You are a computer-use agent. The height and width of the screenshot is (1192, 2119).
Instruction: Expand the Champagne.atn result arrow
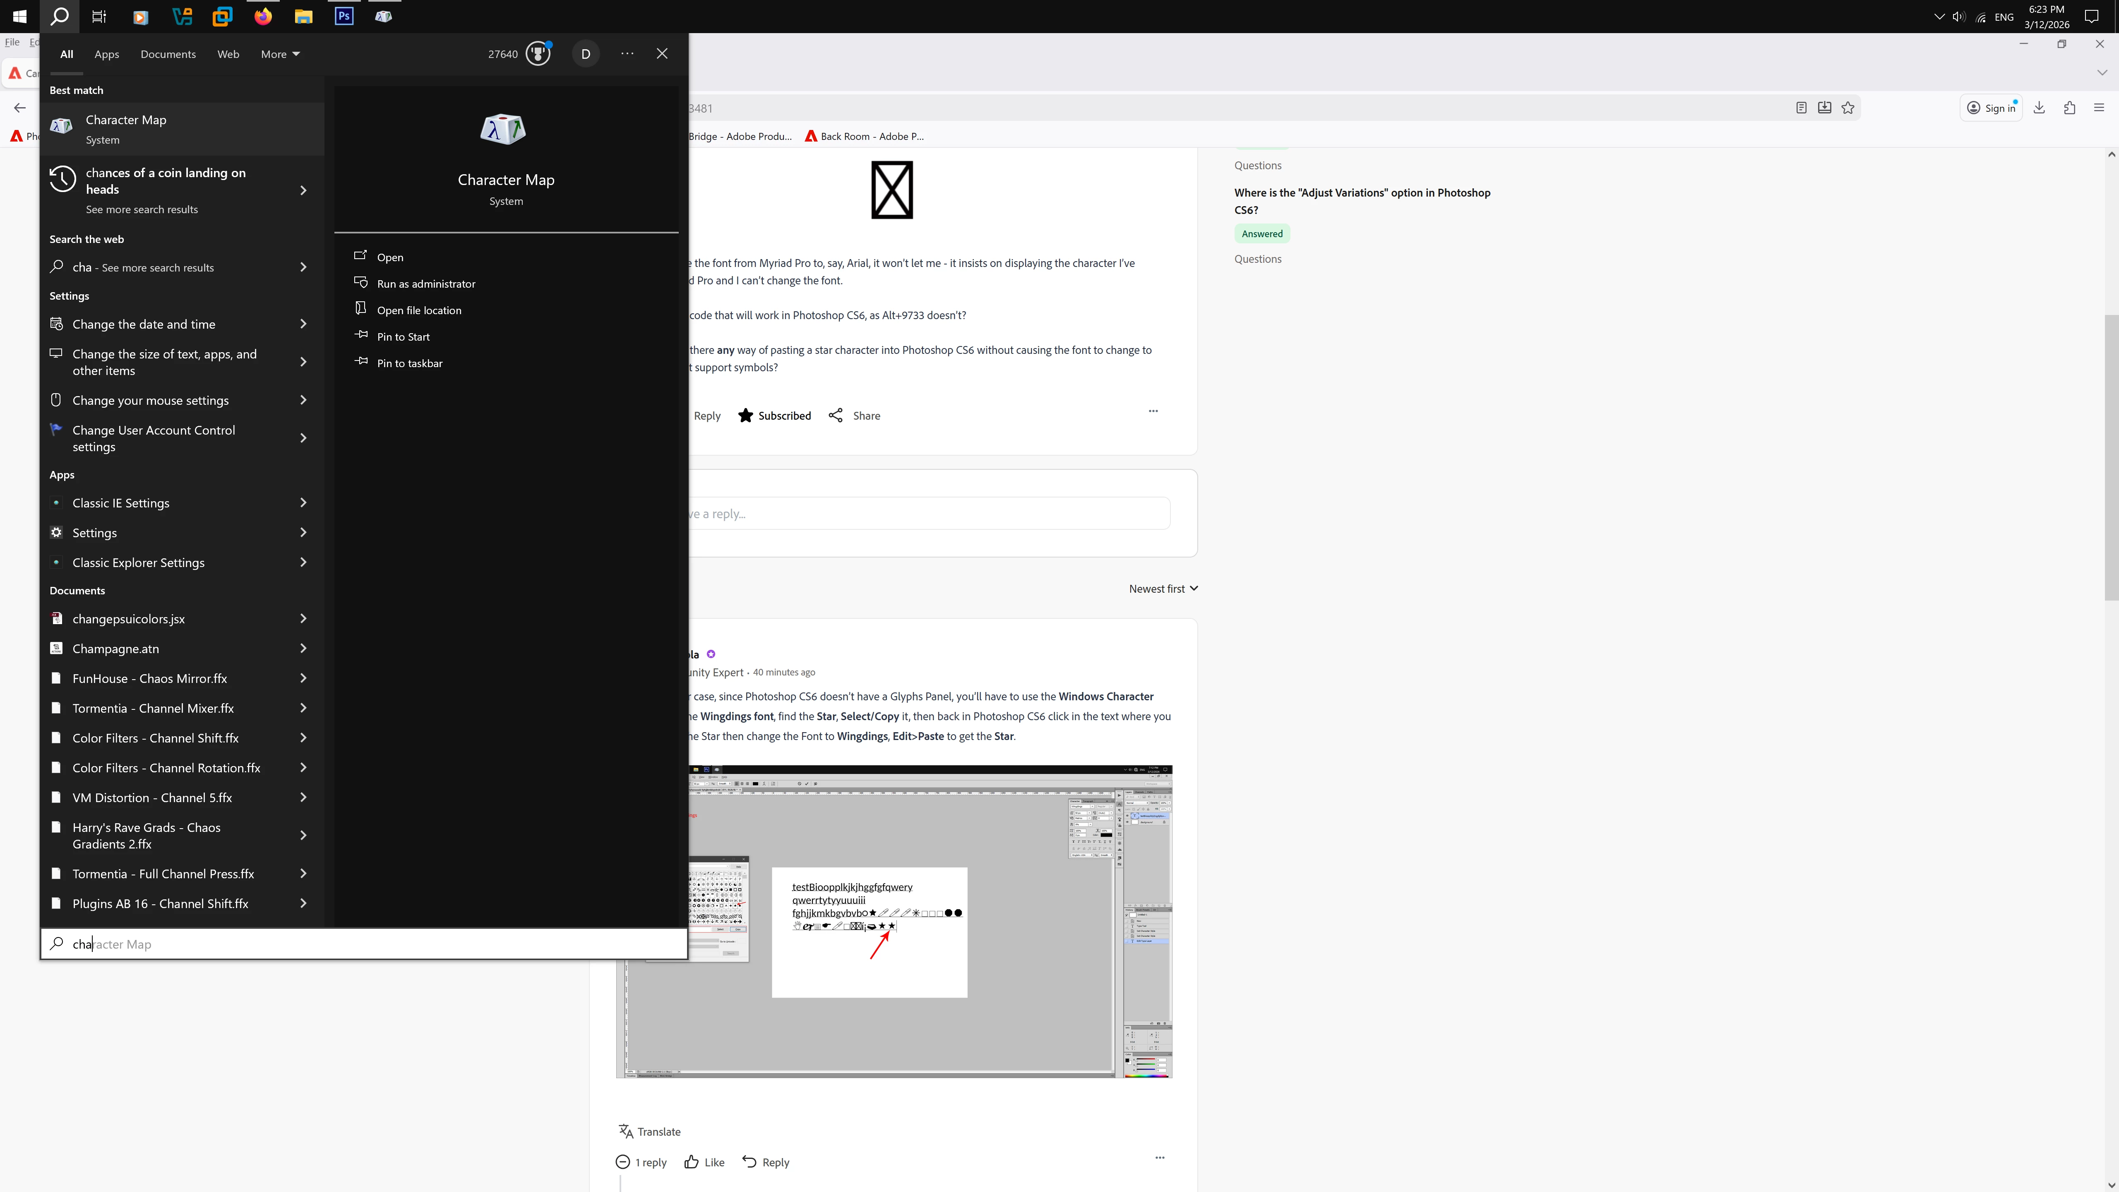pyautogui.click(x=303, y=648)
